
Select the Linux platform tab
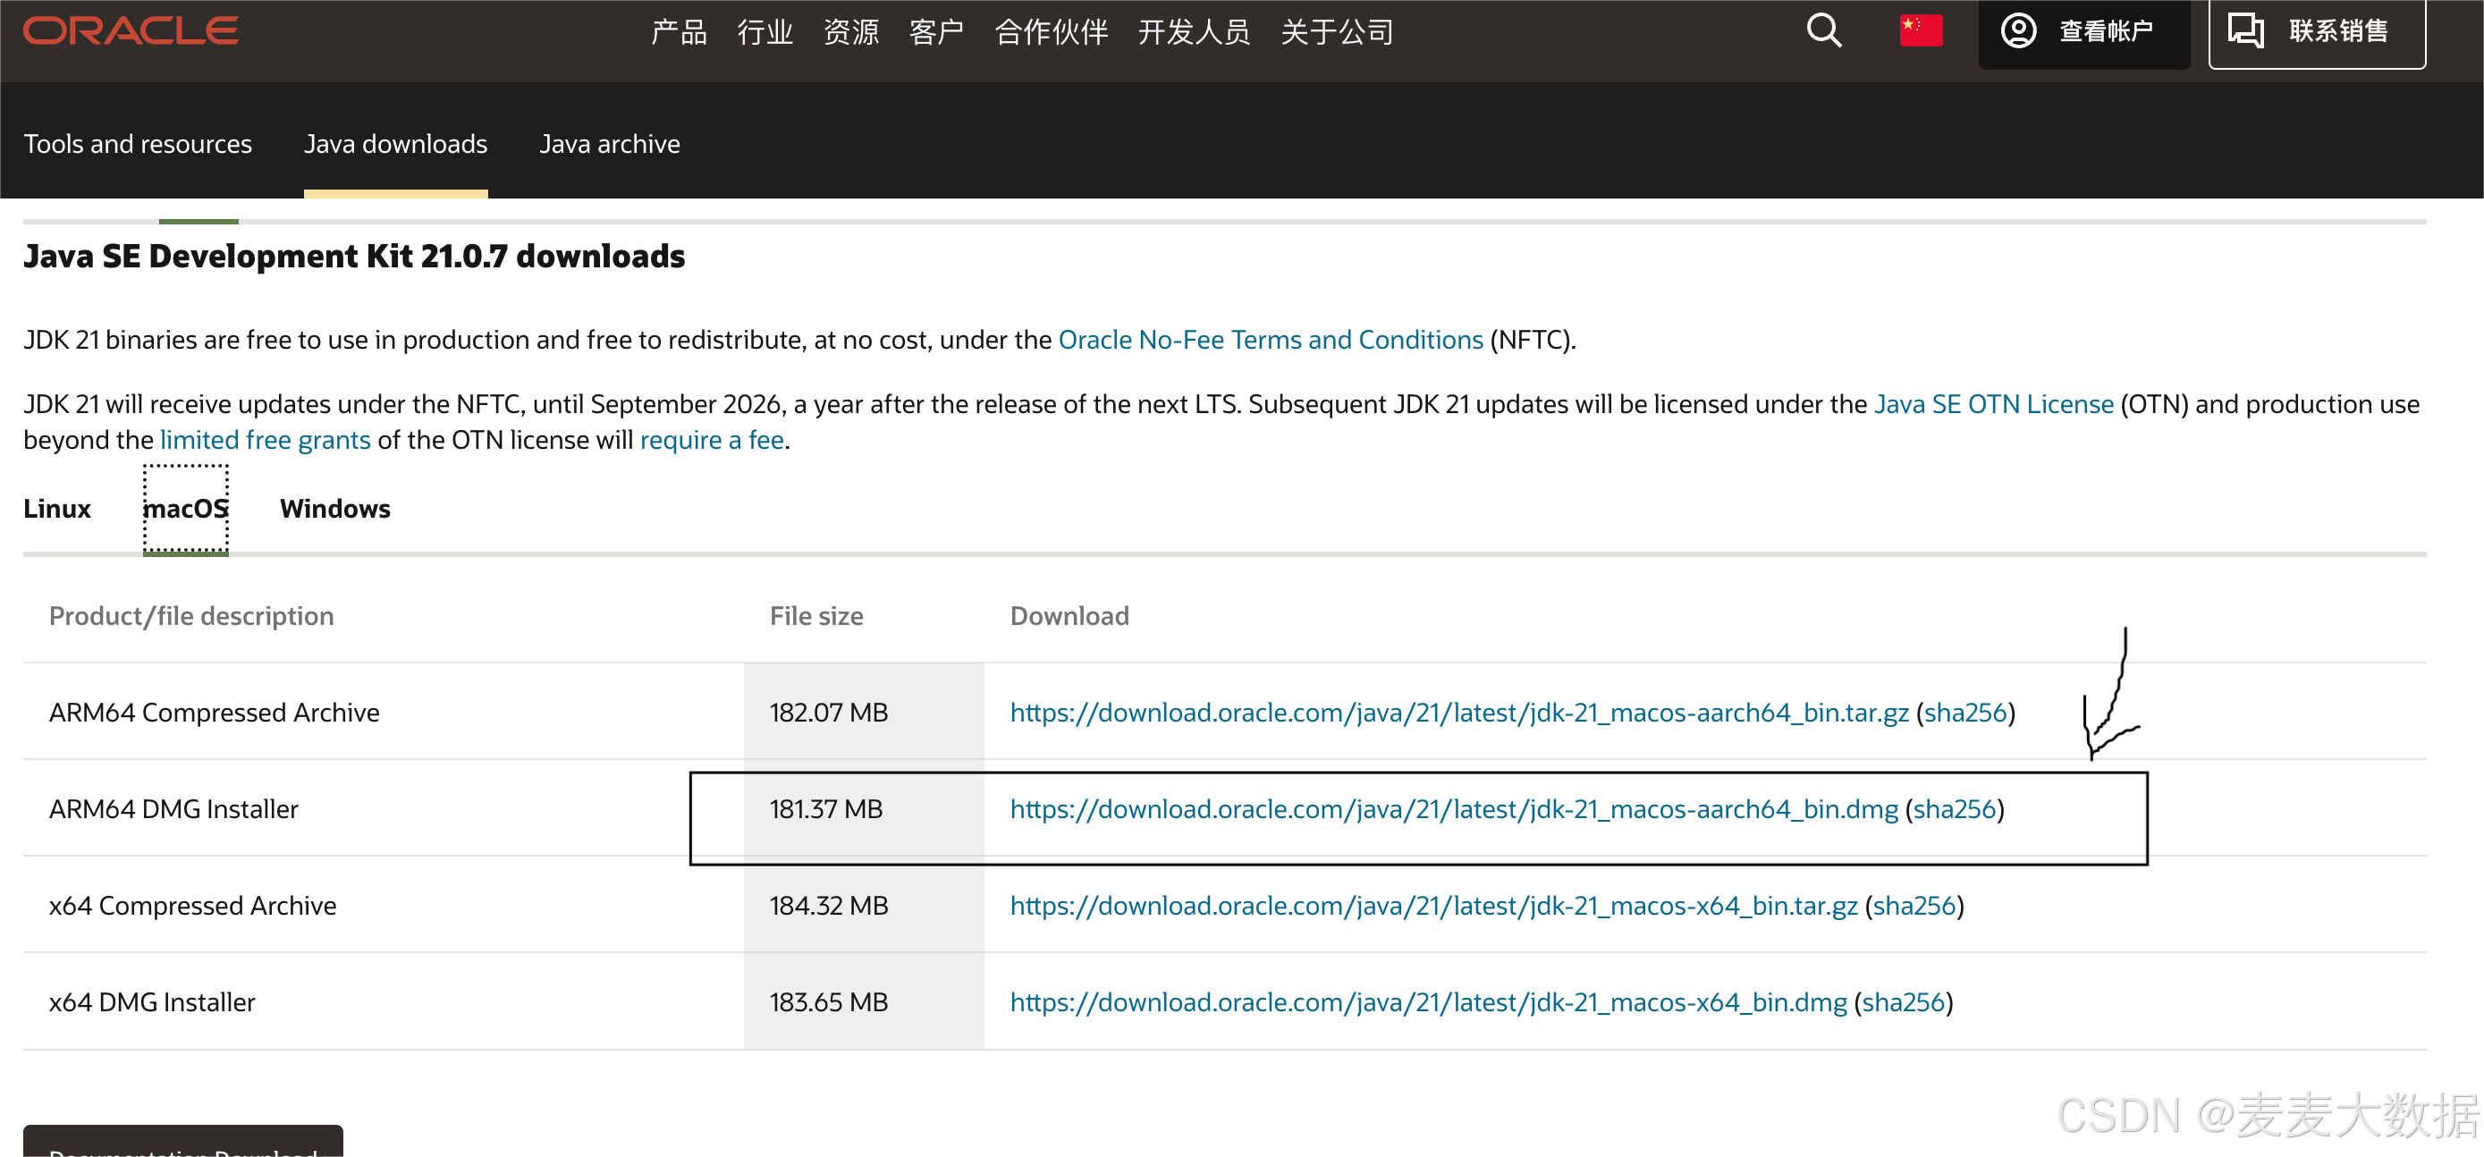pyautogui.click(x=57, y=509)
